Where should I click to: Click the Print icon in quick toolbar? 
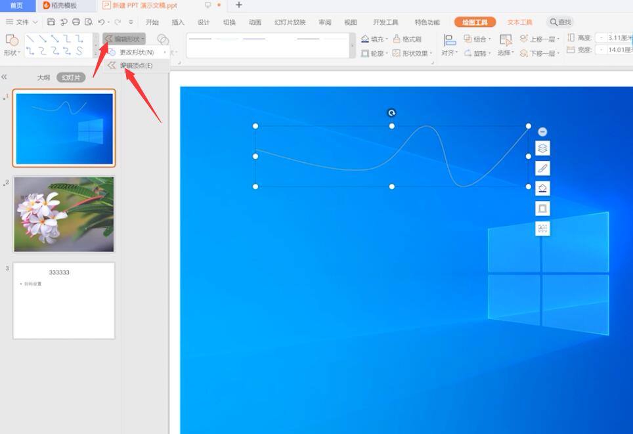coord(76,22)
